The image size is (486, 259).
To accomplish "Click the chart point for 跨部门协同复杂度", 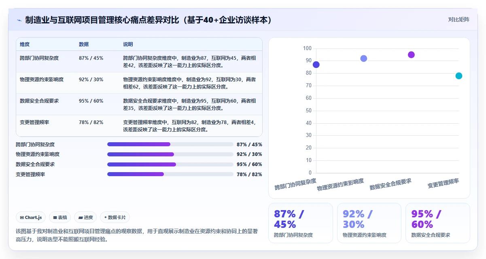I will point(316,65).
